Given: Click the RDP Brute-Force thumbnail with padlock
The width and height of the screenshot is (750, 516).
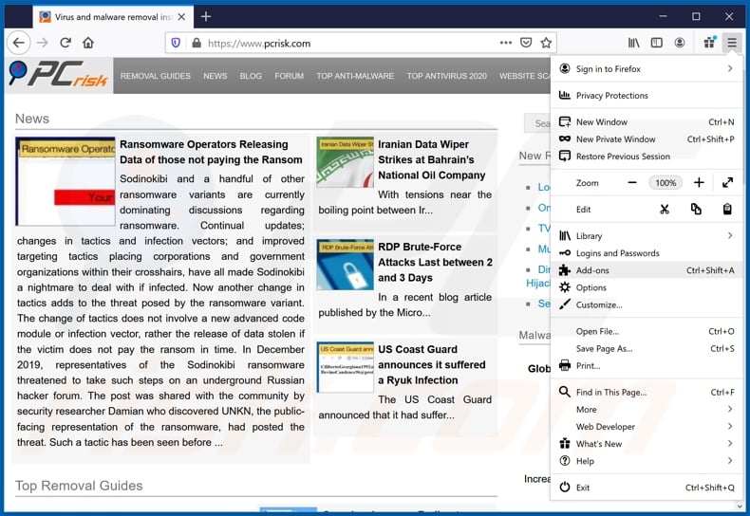Looking at the screenshot, I should (x=345, y=265).
